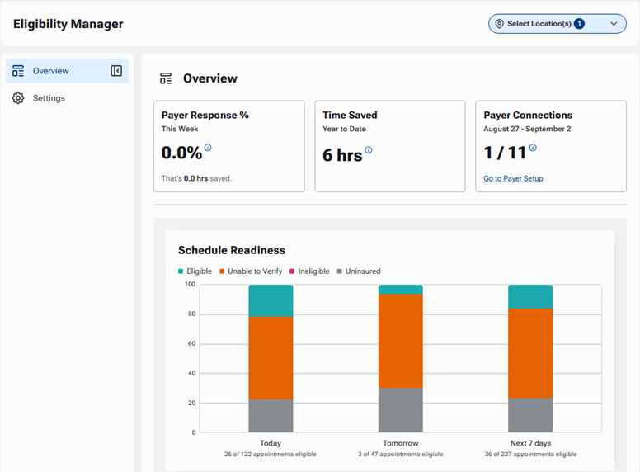Click the location count badge showing 1
Image resolution: width=640 pixels, height=472 pixels.
[579, 24]
